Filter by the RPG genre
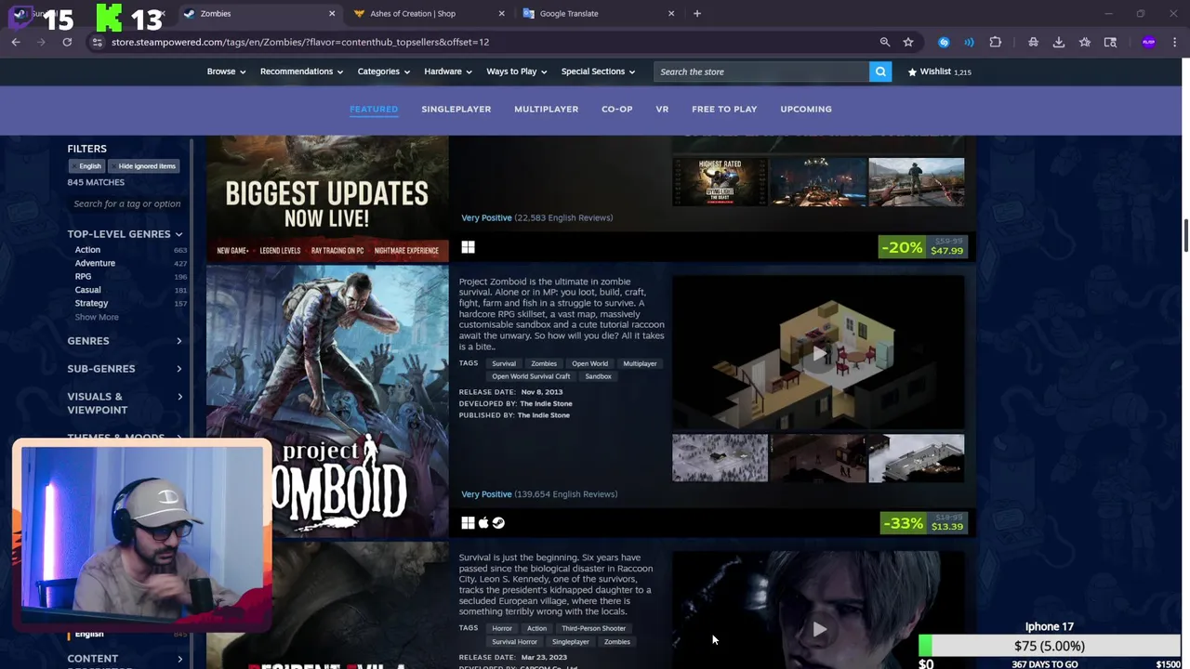The width and height of the screenshot is (1190, 669). click(83, 276)
